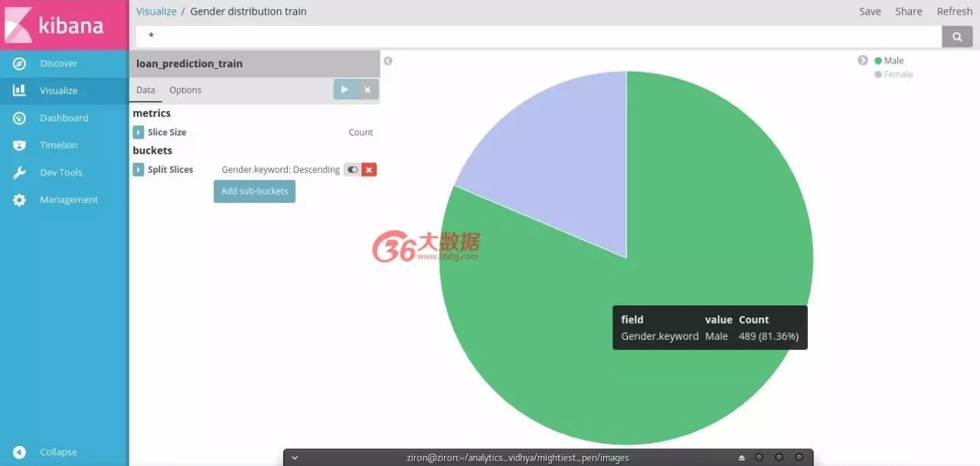Screen dimensions: 980x466
Task: Click the Collapse arrow icon
Action: tap(19, 452)
